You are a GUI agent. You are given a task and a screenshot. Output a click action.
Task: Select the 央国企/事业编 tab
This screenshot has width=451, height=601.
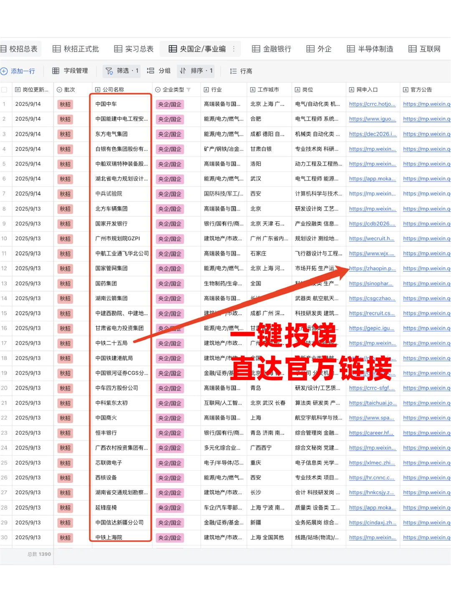[197, 49]
